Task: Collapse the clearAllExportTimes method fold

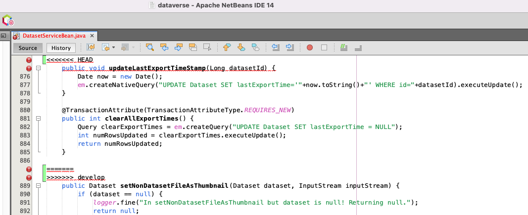Action: coord(38,119)
